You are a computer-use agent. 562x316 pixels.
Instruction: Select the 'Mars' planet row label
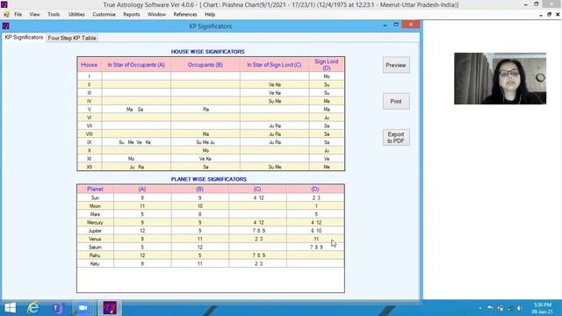tap(95, 214)
